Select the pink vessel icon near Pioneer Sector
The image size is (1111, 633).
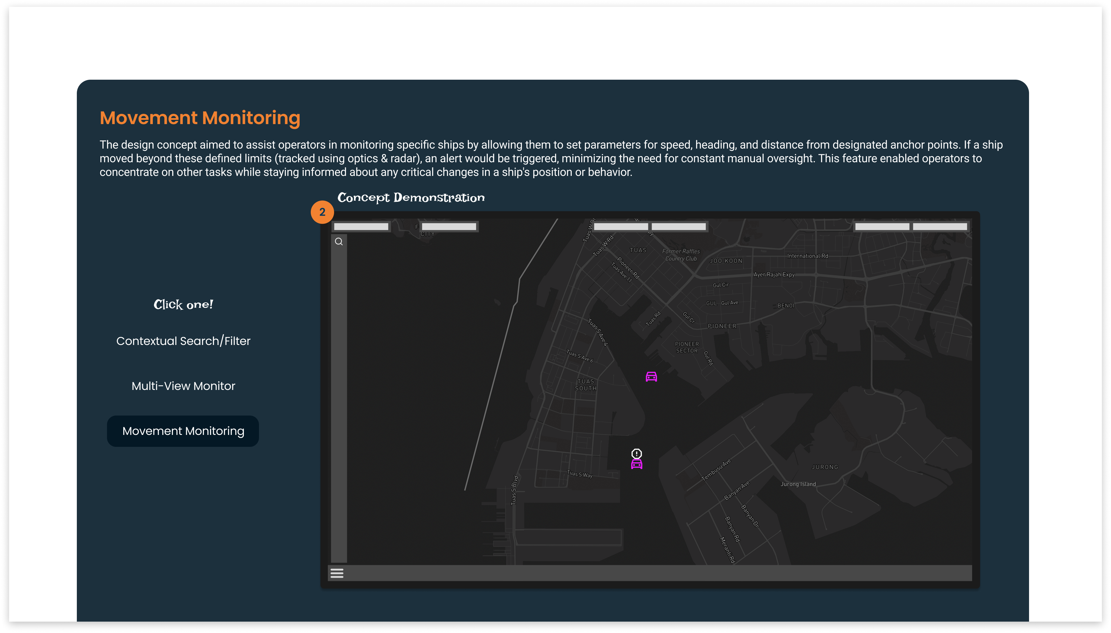(x=651, y=377)
